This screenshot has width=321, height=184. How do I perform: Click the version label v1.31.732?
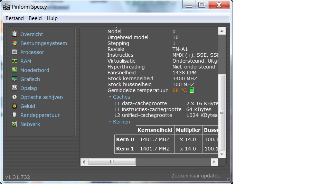point(18,177)
